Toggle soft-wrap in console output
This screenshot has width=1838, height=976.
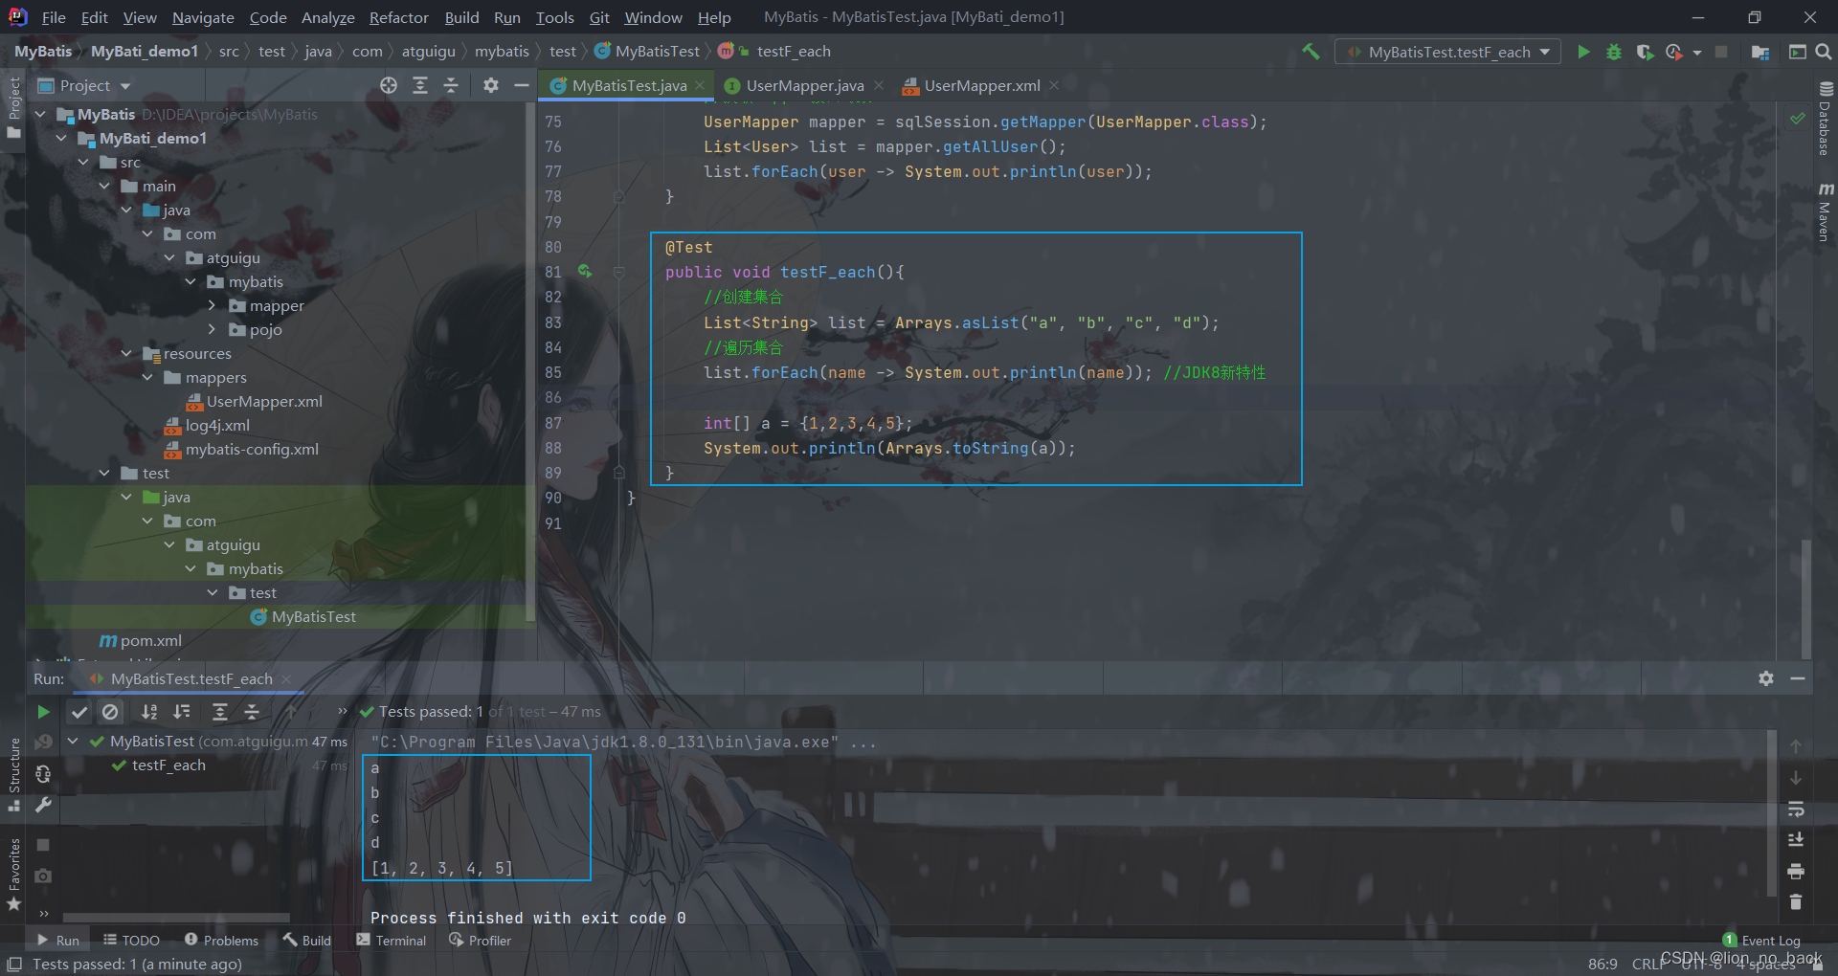coord(1796,810)
